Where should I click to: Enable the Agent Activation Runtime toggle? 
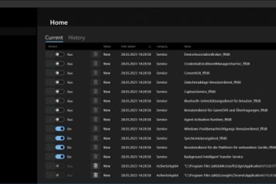(x=60, y=120)
